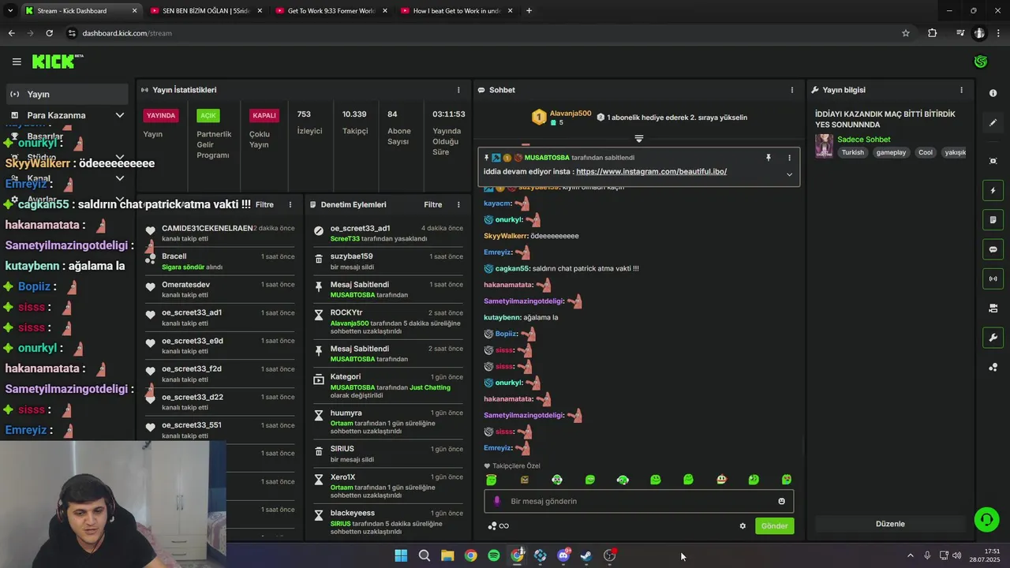Screen dimensions: 1010x568
Task: Click the green Gönder send button
Action: point(774,526)
